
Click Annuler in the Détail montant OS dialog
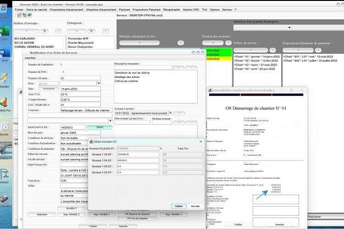pyautogui.click(x=195, y=206)
